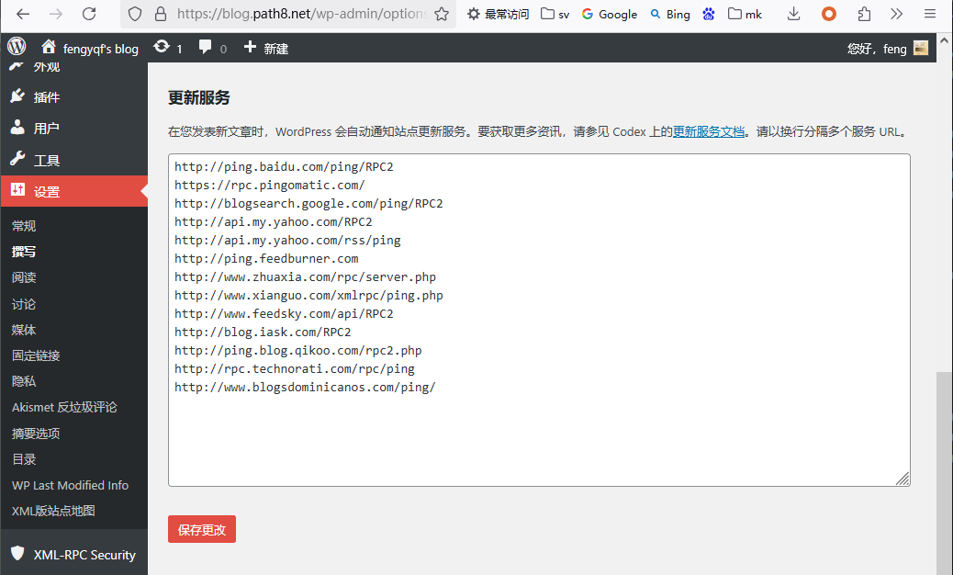Screen dimensions: 953x575
Task: Open the 插件 plugins menu
Action: [x=46, y=97]
